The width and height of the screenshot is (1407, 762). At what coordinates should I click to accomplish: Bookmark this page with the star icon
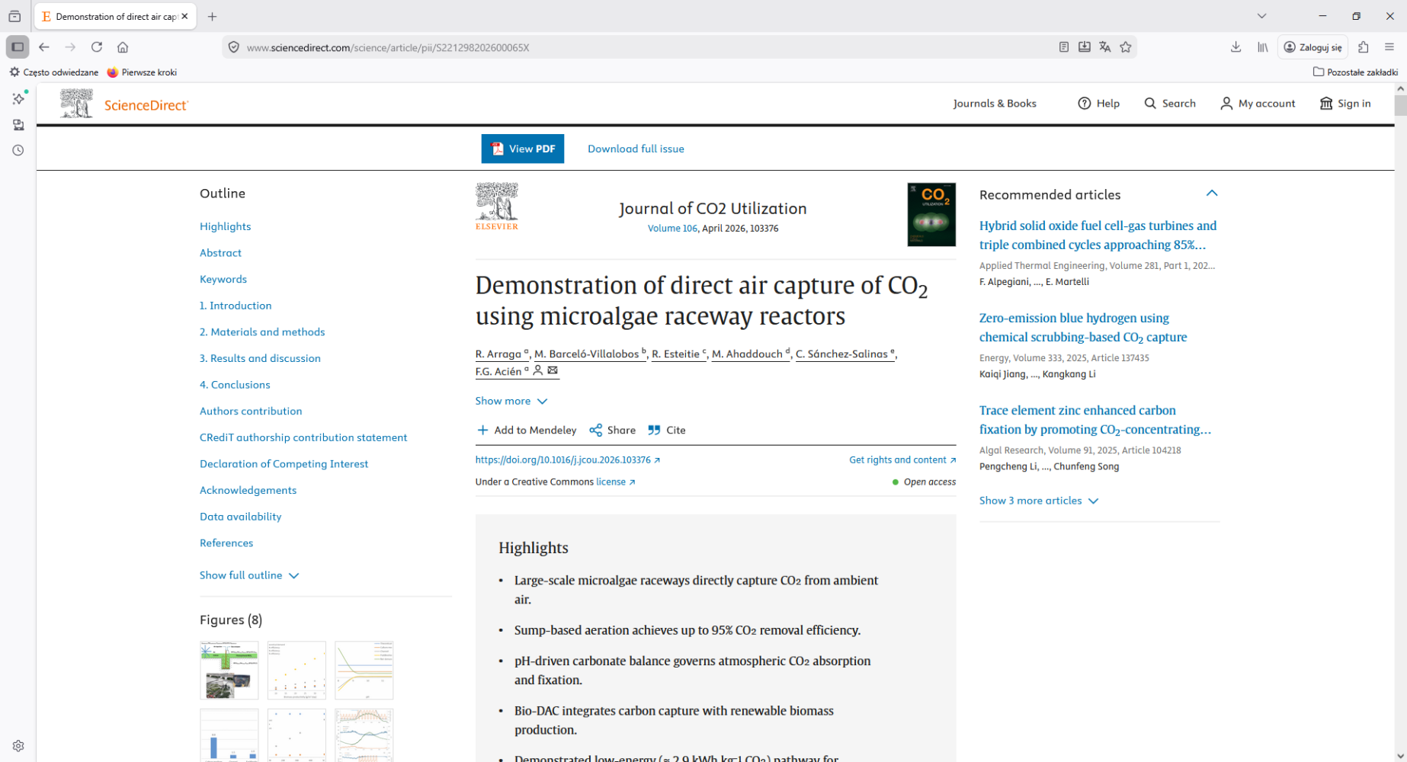point(1126,47)
